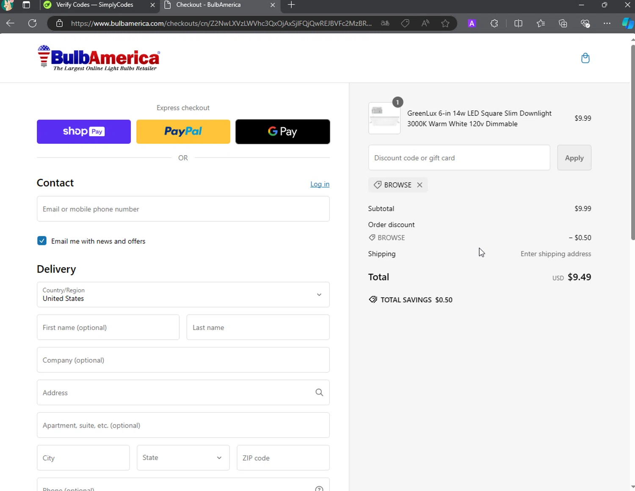Click the GreenLux downlight product thumbnail

click(384, 118)
